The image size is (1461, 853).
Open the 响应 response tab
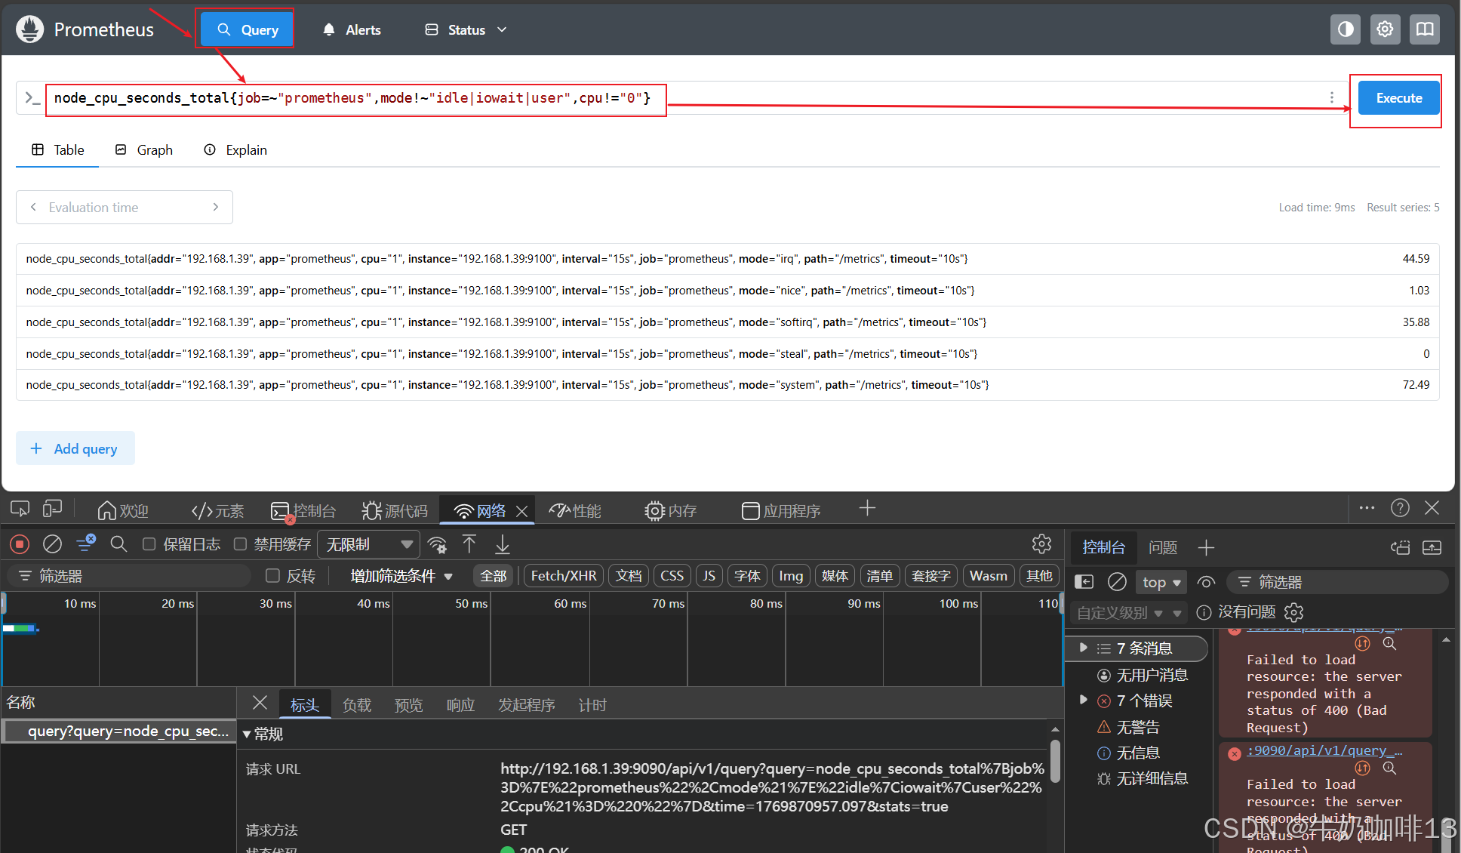coord(460,705)
